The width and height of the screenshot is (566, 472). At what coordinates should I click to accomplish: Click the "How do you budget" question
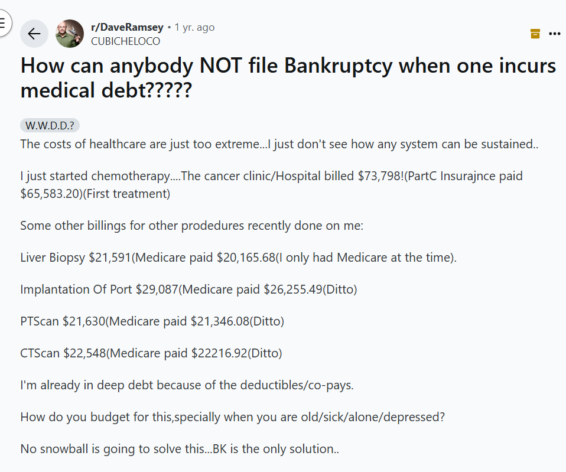click(232, 416)
